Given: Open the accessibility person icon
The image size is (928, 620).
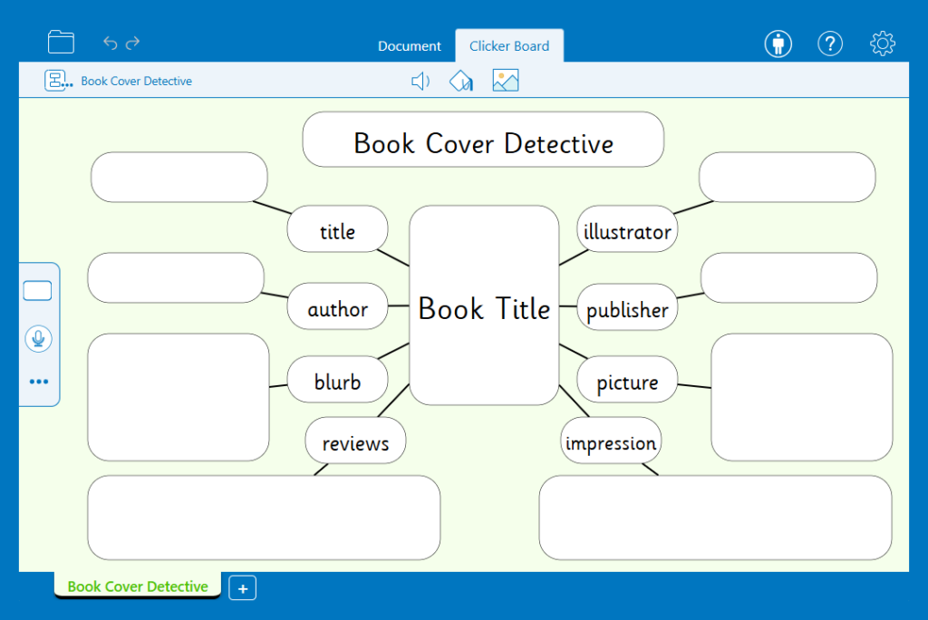Looking at the screenshot, I should [778, 44].
